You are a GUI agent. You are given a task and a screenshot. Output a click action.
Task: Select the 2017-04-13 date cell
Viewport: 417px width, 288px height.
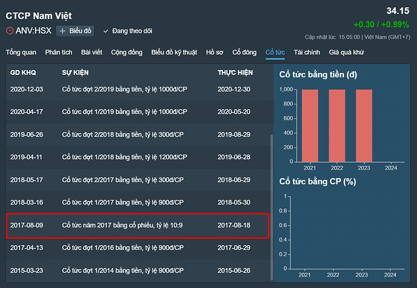point(27,248)
